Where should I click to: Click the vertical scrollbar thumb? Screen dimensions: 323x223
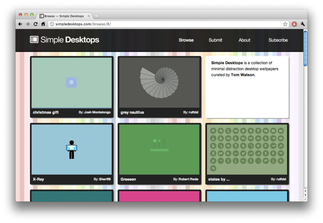(305, 48)
